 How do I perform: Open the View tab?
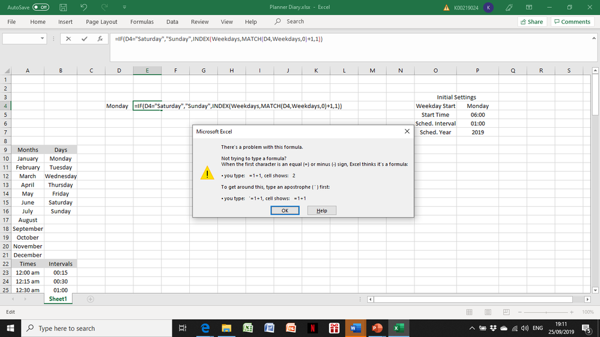click(226, 22)
